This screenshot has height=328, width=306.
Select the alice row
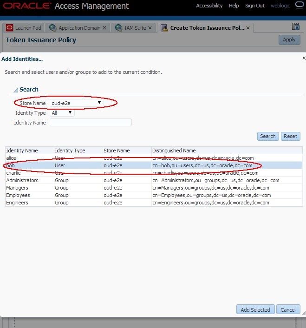154,158
